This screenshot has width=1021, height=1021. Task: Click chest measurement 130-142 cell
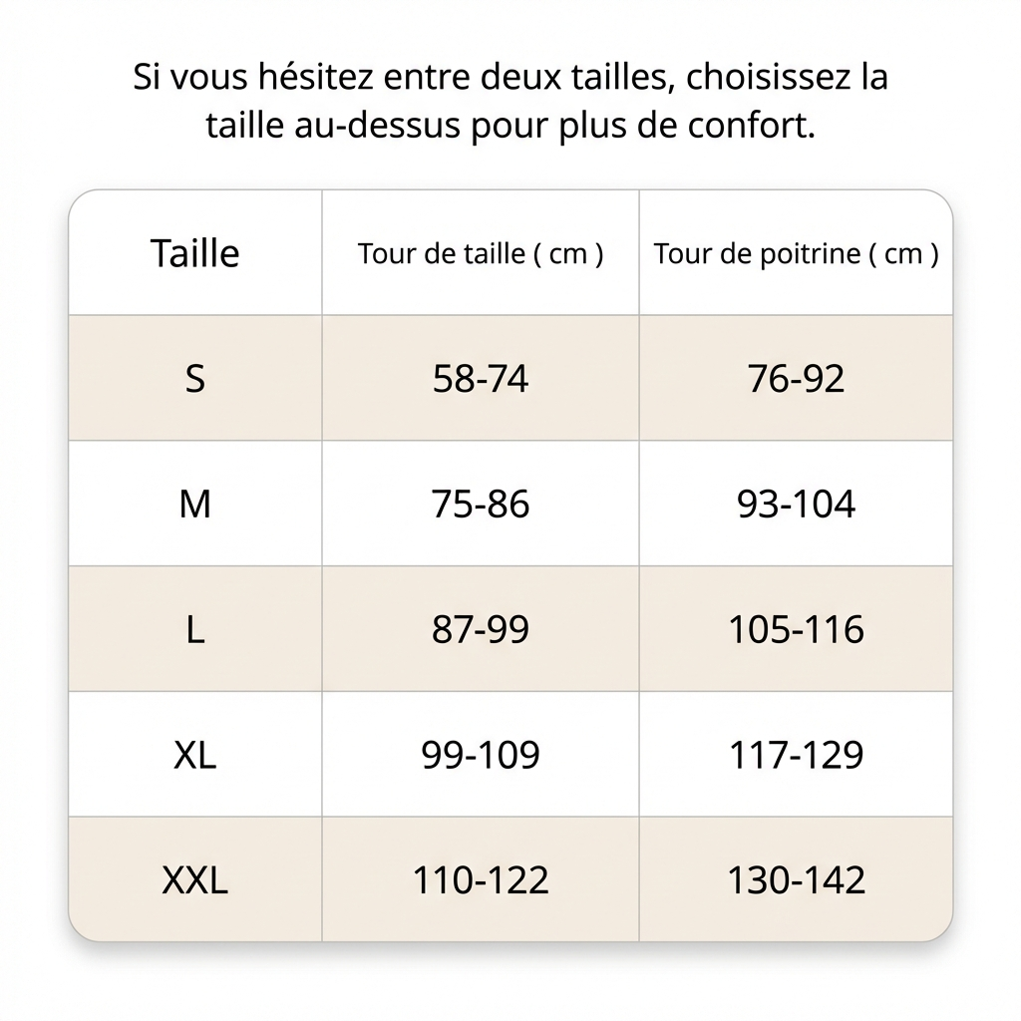click(796, 880)
